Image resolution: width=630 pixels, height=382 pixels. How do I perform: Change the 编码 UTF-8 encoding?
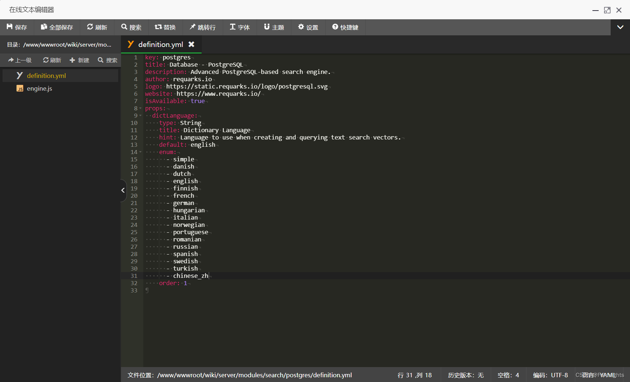(x=551, y=375)
